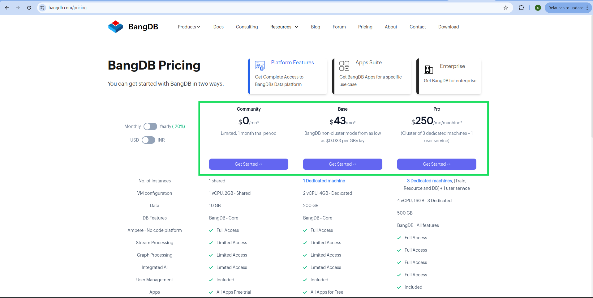Click the browser forward arrow
Viewport: 593px width, 298px height.
(18, 8)
